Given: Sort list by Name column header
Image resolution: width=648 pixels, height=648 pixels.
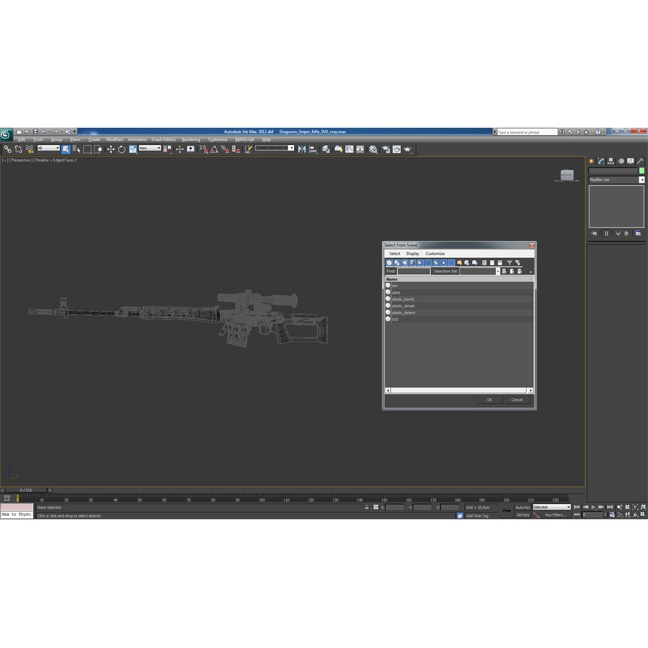Looking at the screenshot, I should click(459, 280).
